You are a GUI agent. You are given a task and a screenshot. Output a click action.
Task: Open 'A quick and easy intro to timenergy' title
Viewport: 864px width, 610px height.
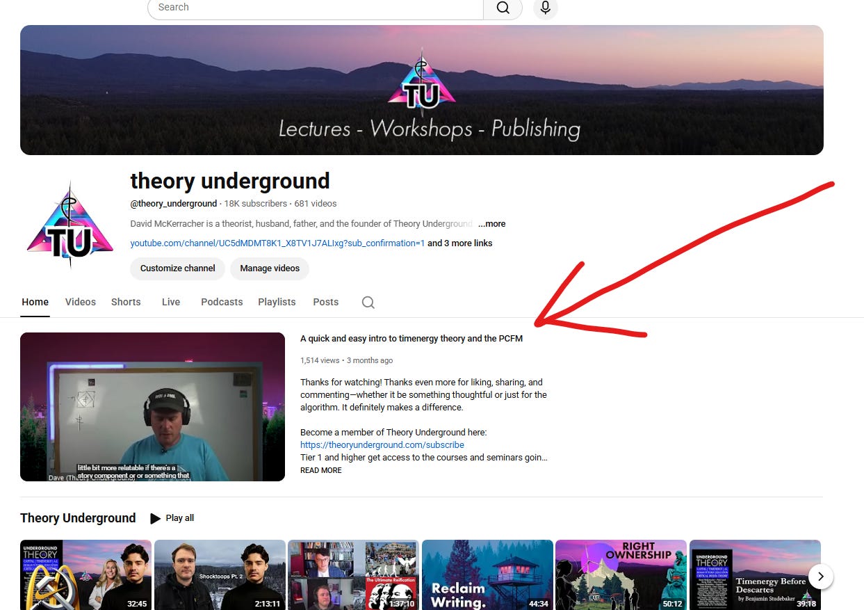click(411, 339)
